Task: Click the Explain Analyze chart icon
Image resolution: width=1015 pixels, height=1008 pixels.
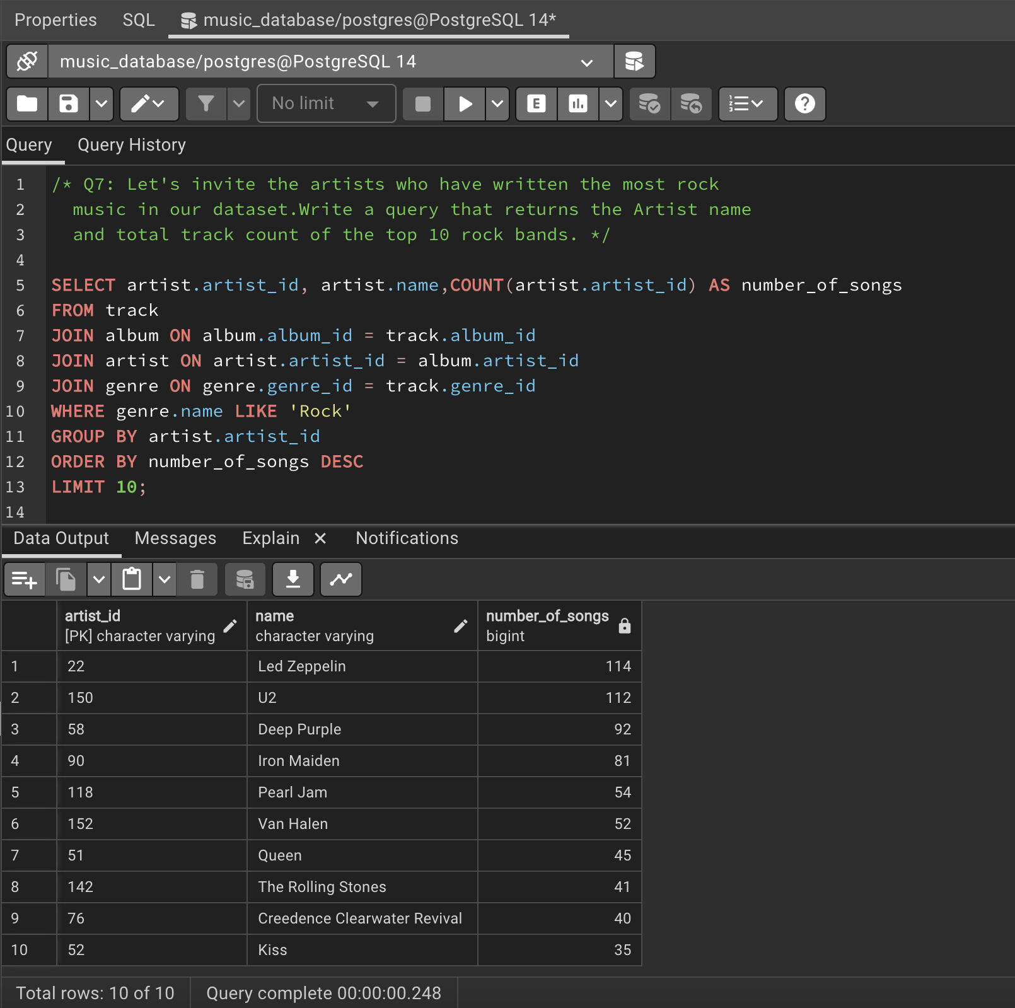Action: pos(577,104)
